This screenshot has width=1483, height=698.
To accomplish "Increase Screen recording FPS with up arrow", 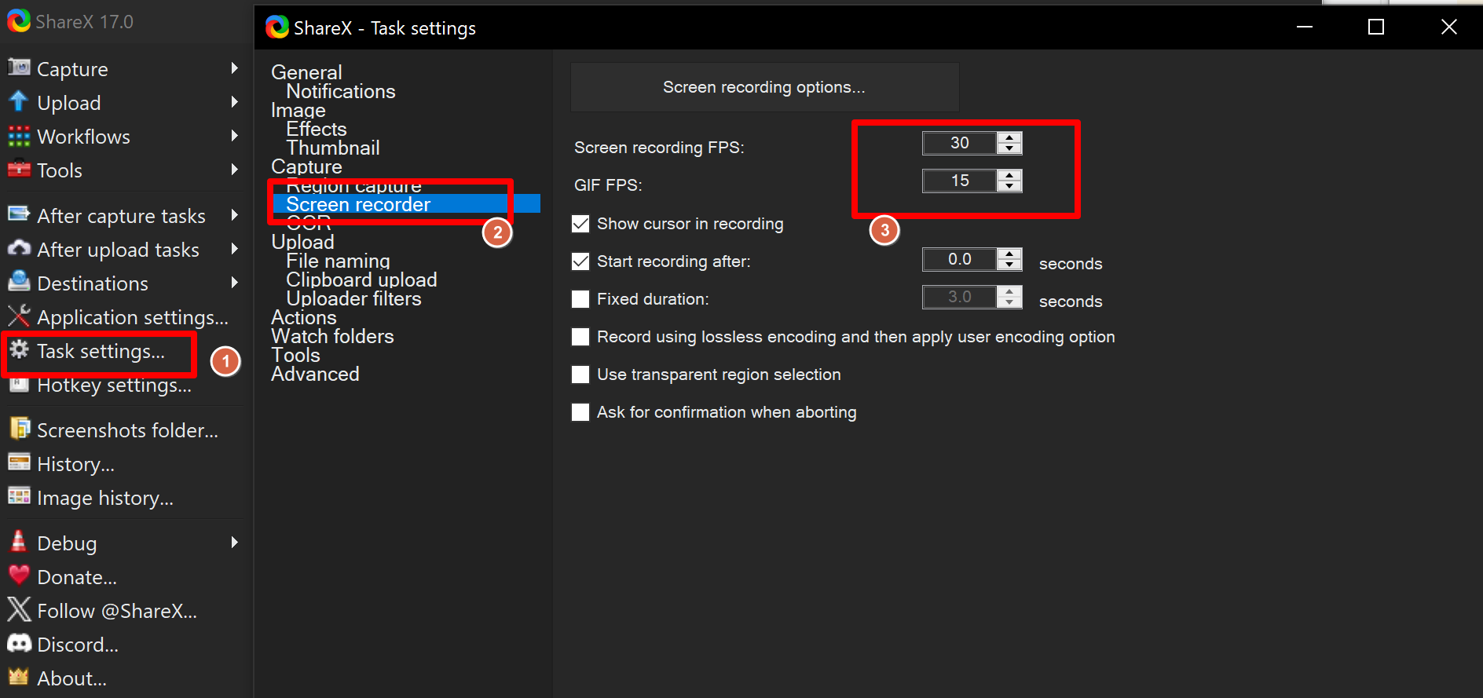I will 1009,137.
